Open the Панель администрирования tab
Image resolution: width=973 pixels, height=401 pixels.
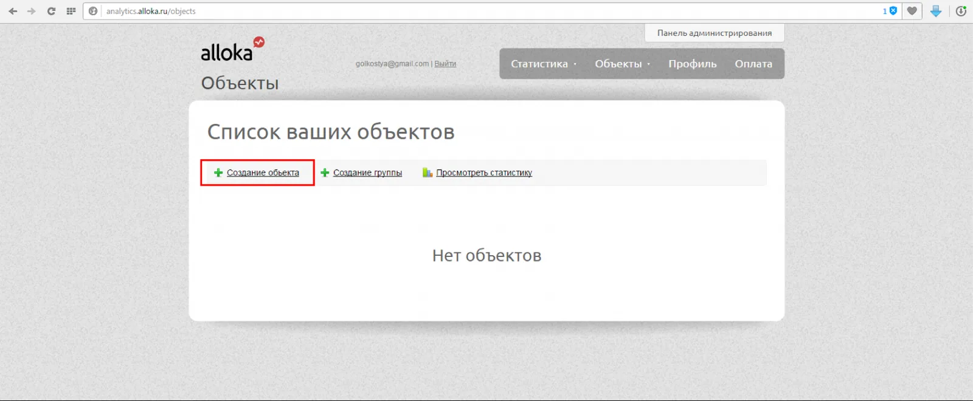click(715, 33)
